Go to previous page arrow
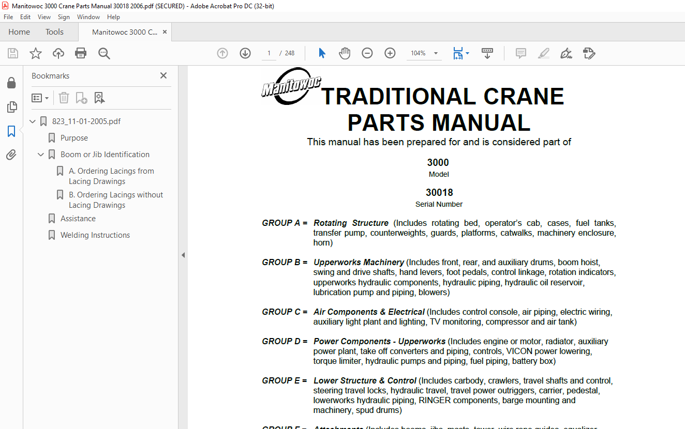This screenshot has height=429, width=685. [x=222, y=53]
